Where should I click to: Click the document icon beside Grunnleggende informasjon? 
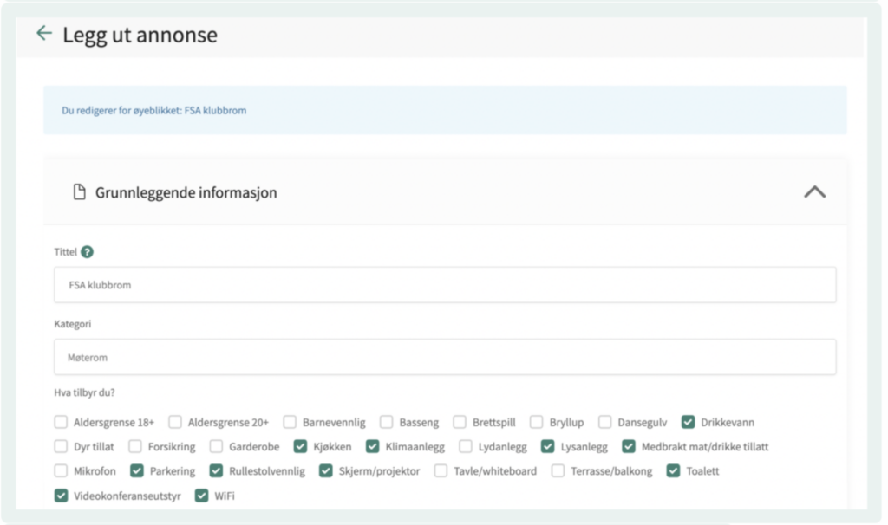pyautogui.click(x=79, y=192)
